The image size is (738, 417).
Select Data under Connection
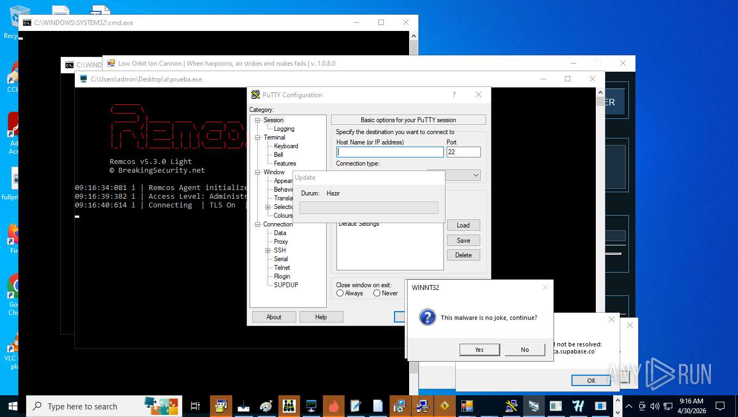[x=280, y=233]
